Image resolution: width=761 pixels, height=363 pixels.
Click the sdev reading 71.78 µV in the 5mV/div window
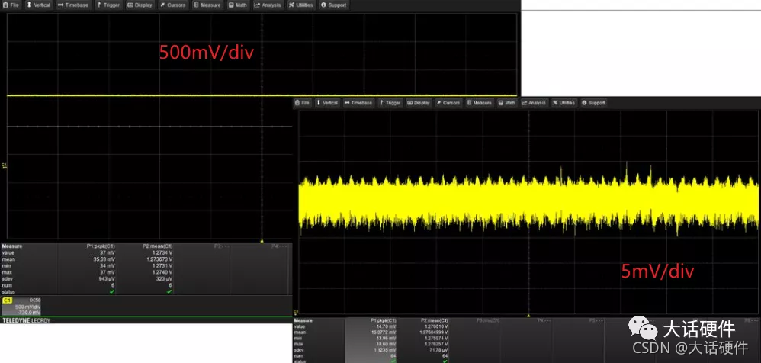pyautogui.click(x=439, y=349)
